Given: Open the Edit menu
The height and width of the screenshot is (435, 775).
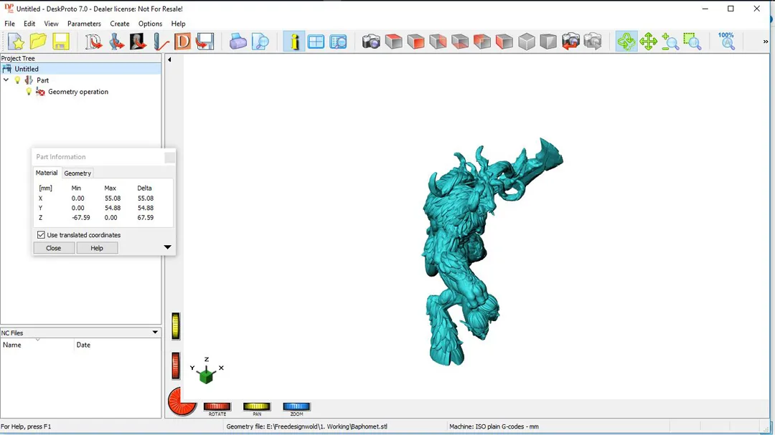Looking at the screenshot, I should pos(29,24).
